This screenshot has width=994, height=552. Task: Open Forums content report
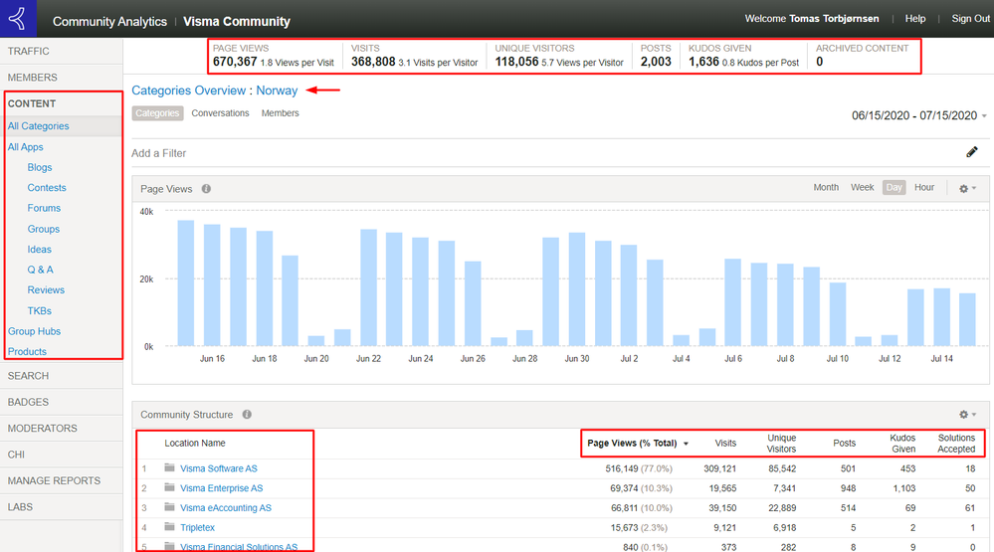point(44,208)
